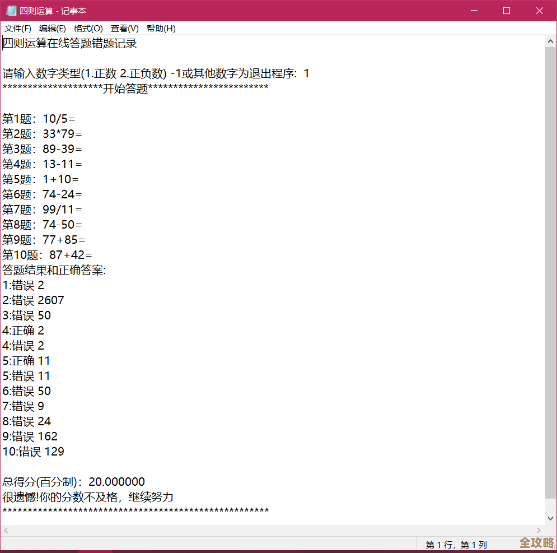The image size is (557, 553).
Task: Click the line reading 2:错误 2607
Action: coord(34,300)
